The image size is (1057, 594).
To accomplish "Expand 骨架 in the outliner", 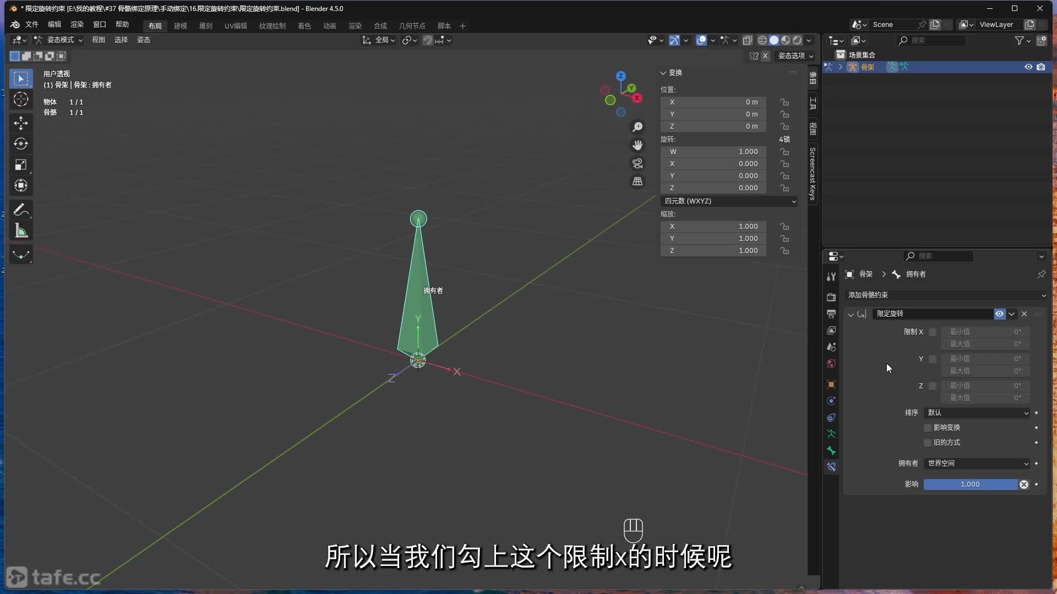I will (x=841, y=67).
